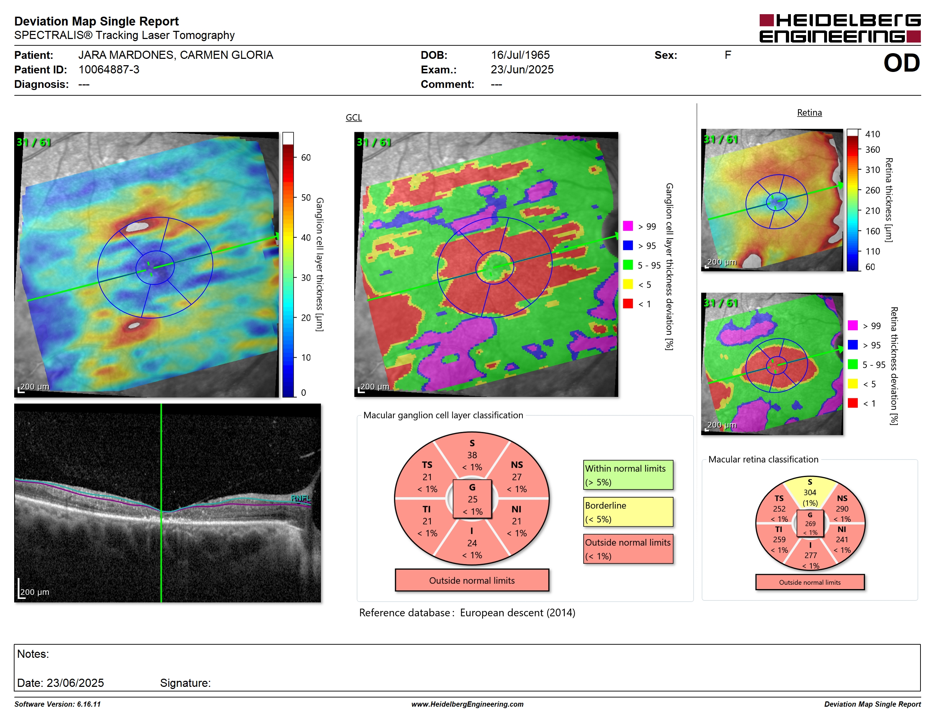
Task: Click the DOB value 16/Jul/1965
Action: click(x=520, y=55)
